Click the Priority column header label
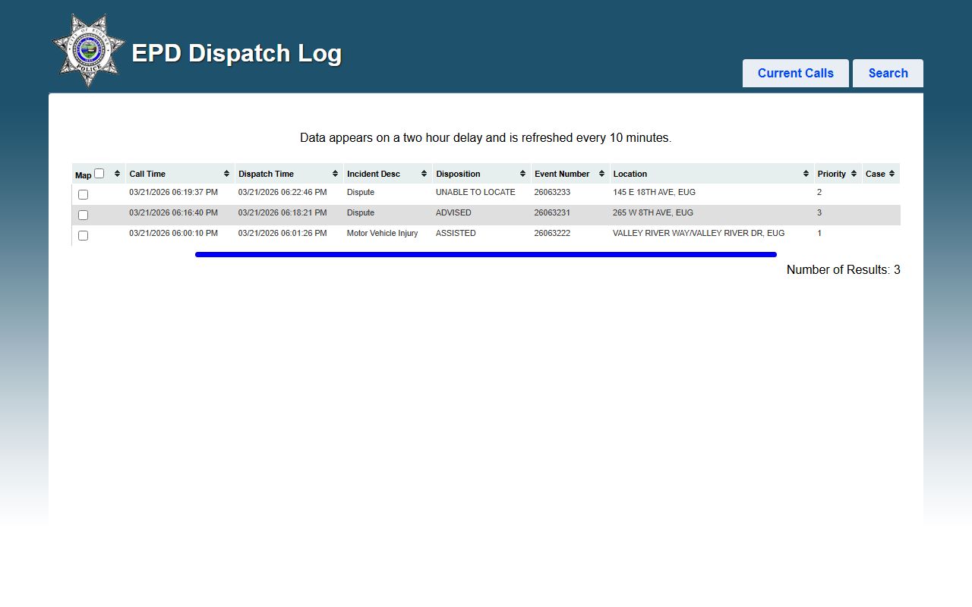This screenshot has height=607, width=972. 832,174
